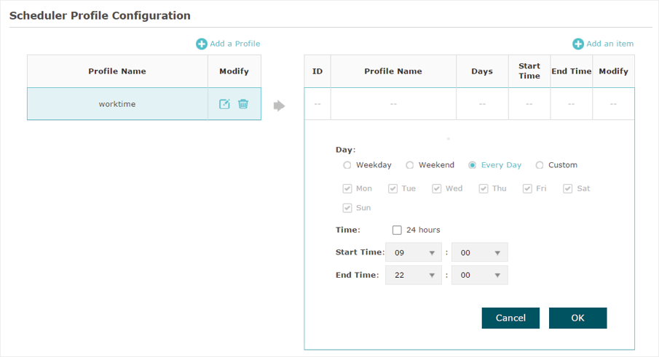Click the OK button

pos(578,318)
